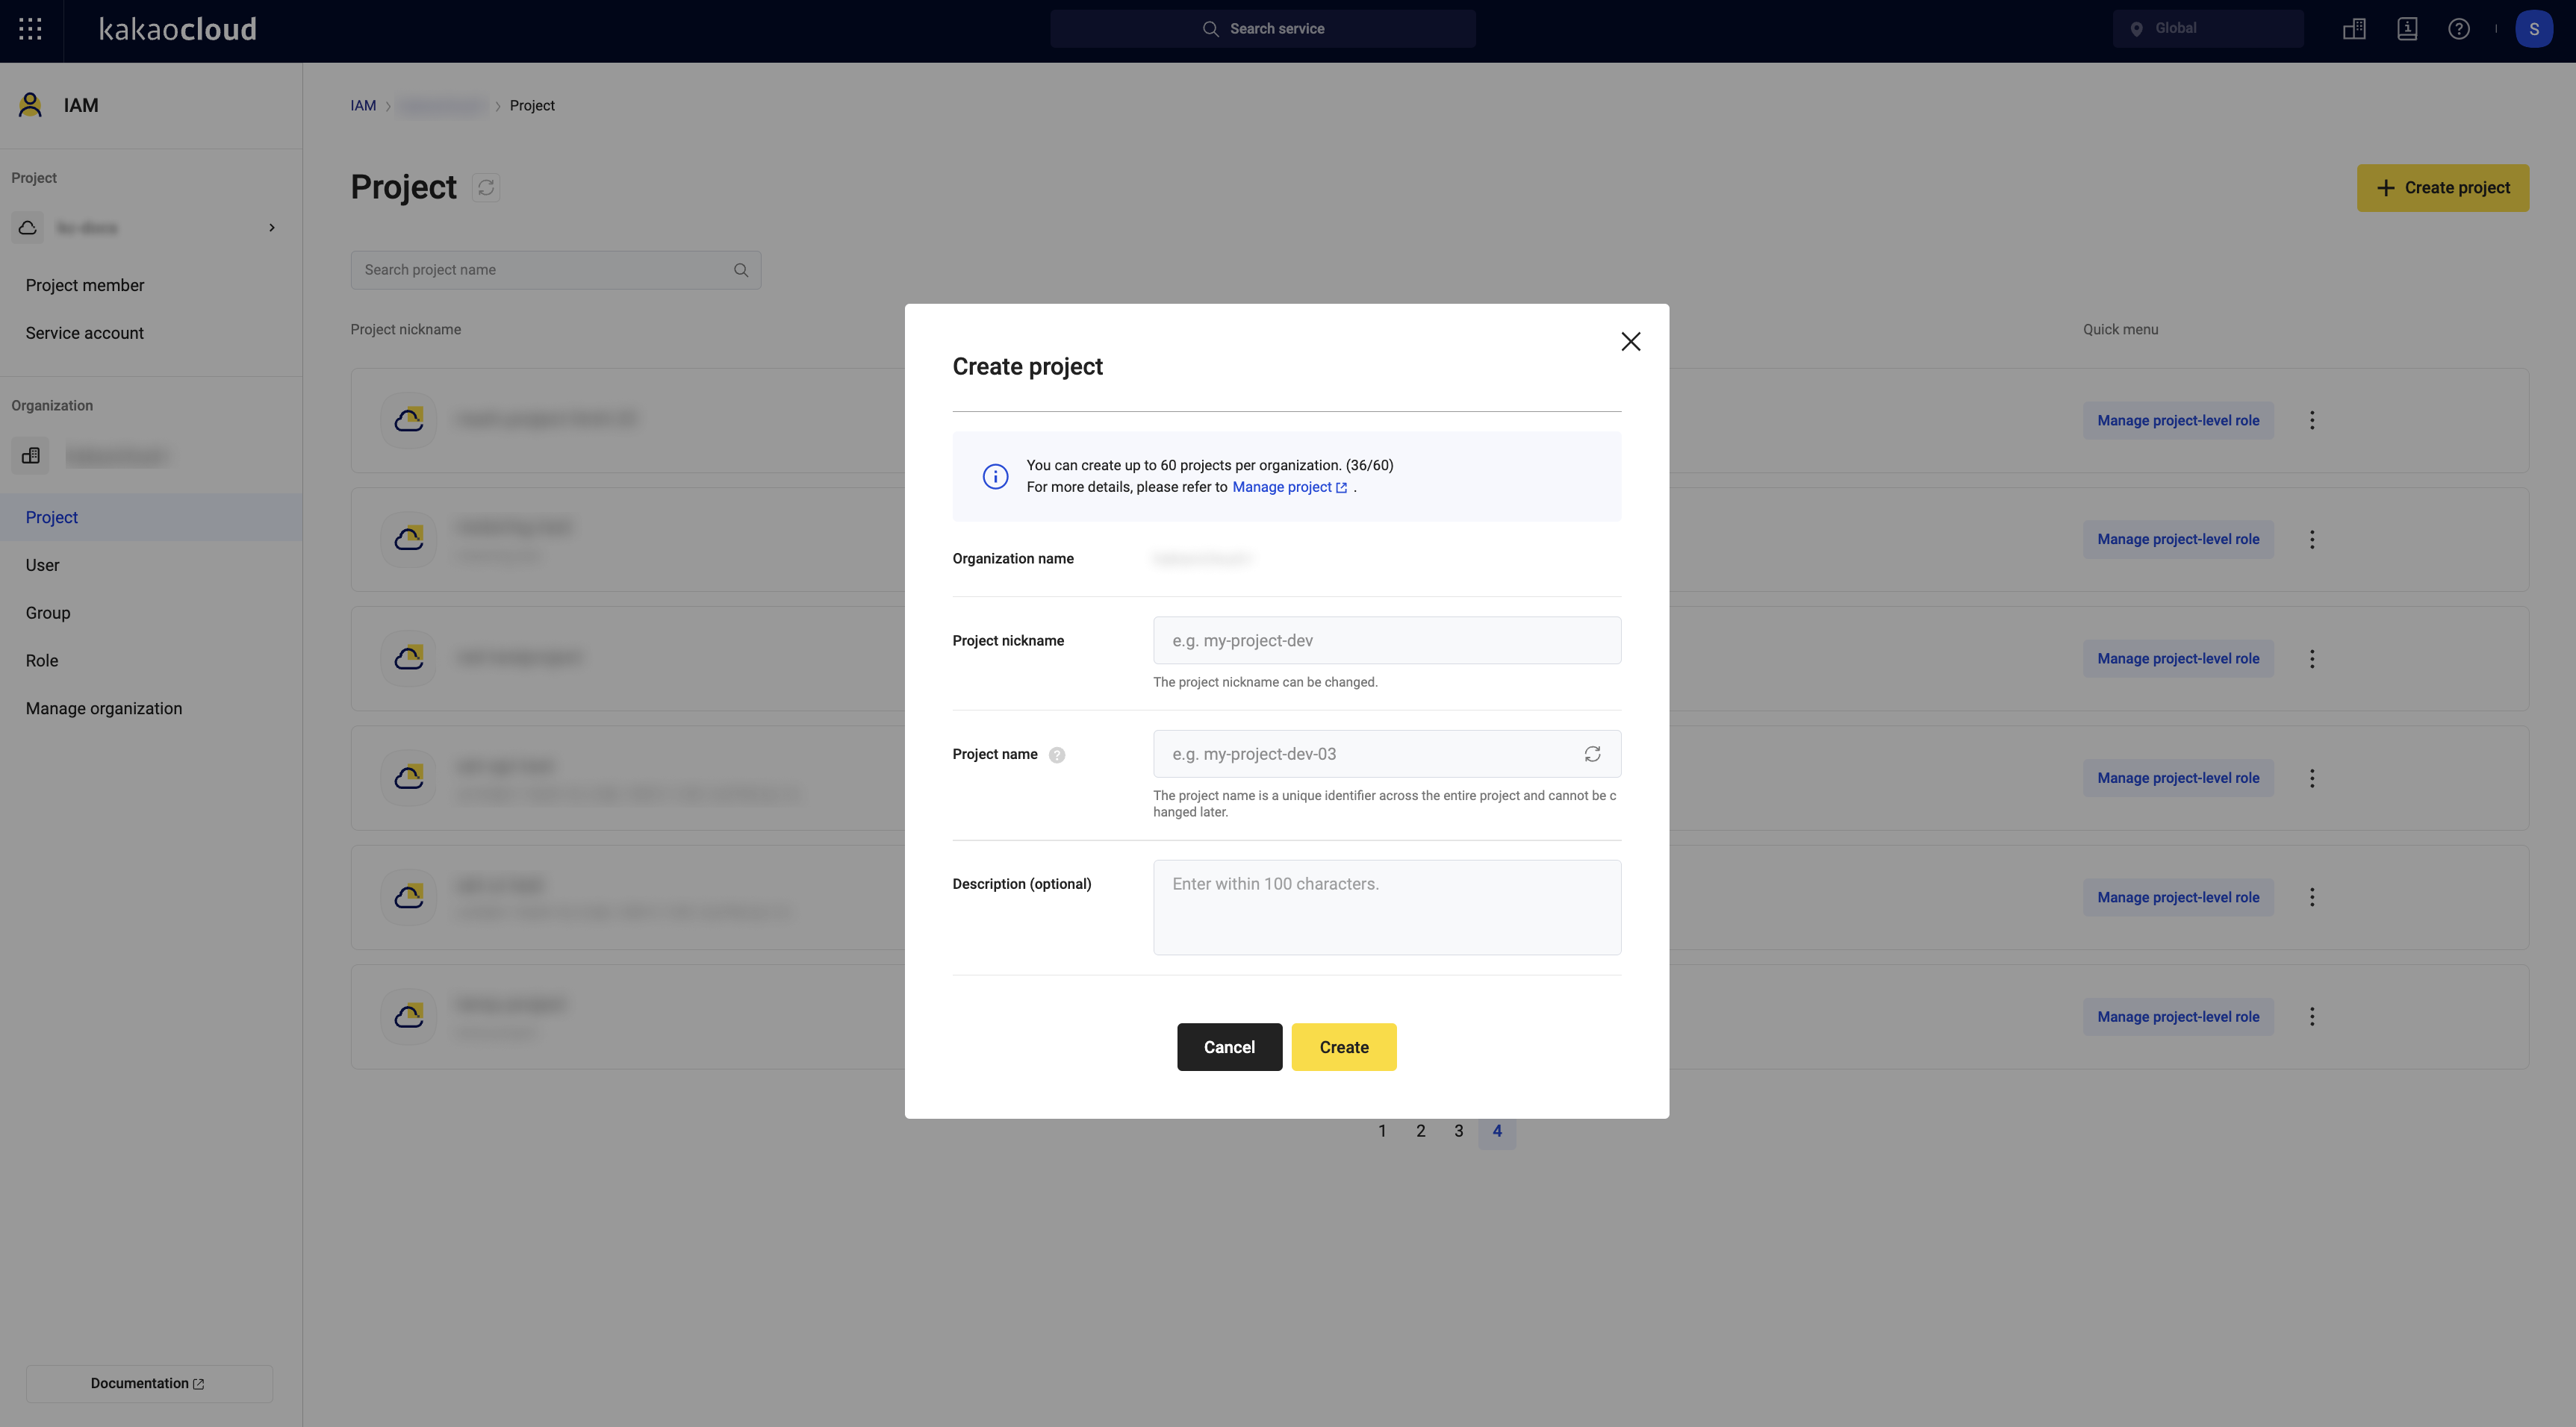The height and width of the screenshot is (1427, 2576).
Task: Click the organization building icon in header
Action: click(2354, 29)
